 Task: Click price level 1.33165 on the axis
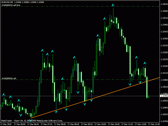coord(164,66)
